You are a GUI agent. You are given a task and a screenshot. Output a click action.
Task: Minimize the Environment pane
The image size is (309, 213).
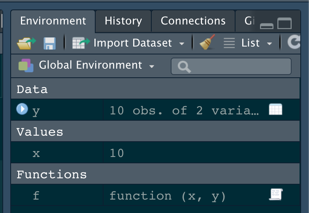point(267,25)
